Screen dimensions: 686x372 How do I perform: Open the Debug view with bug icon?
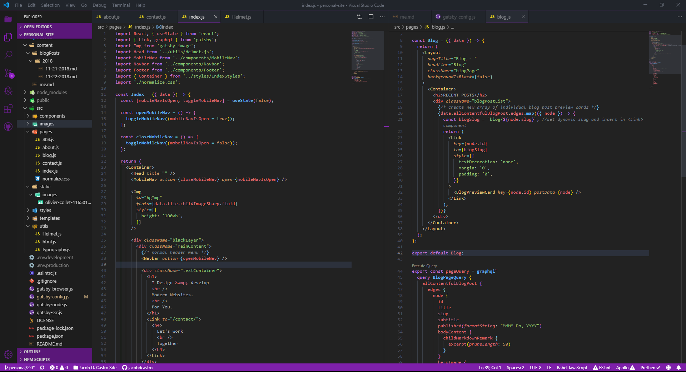click(x=8, y=91)
